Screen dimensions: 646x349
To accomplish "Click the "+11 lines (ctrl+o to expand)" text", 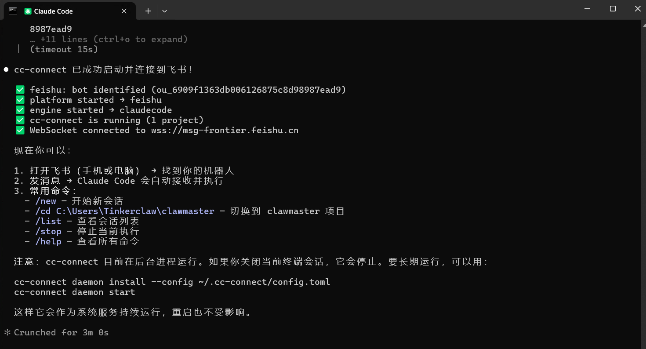I will coord(114,40).
